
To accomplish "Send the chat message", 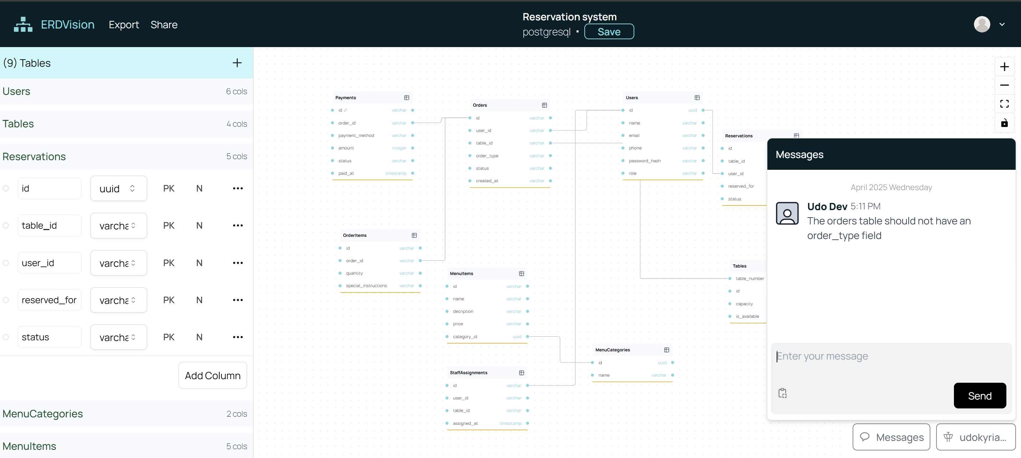I will (980, 396).
